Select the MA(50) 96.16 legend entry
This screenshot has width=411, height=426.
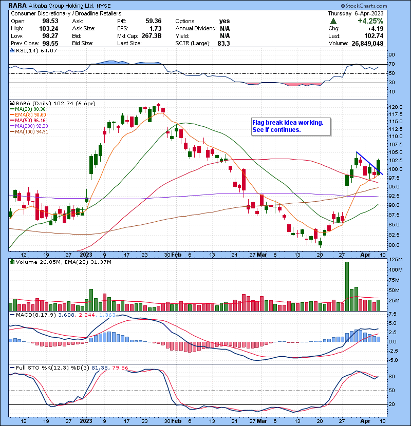[x=28, y=120]
